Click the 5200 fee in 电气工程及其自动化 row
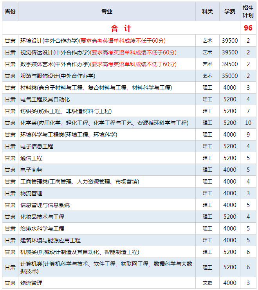 [x=230, y=99]
